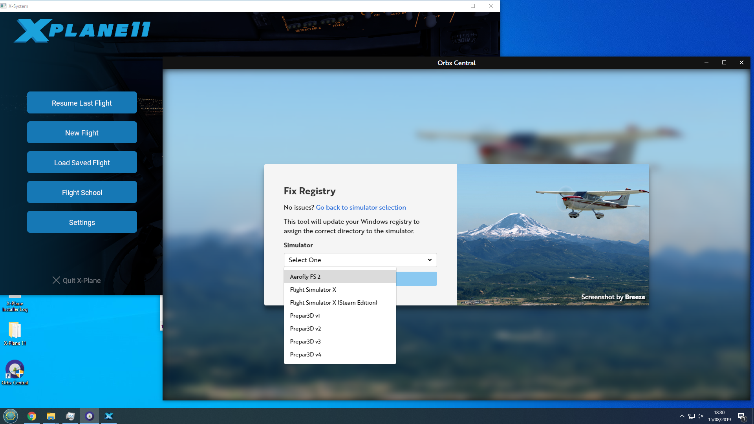754x424 pixels.
Task: Minimize the Orbx Central window
Action: point(706,63)
